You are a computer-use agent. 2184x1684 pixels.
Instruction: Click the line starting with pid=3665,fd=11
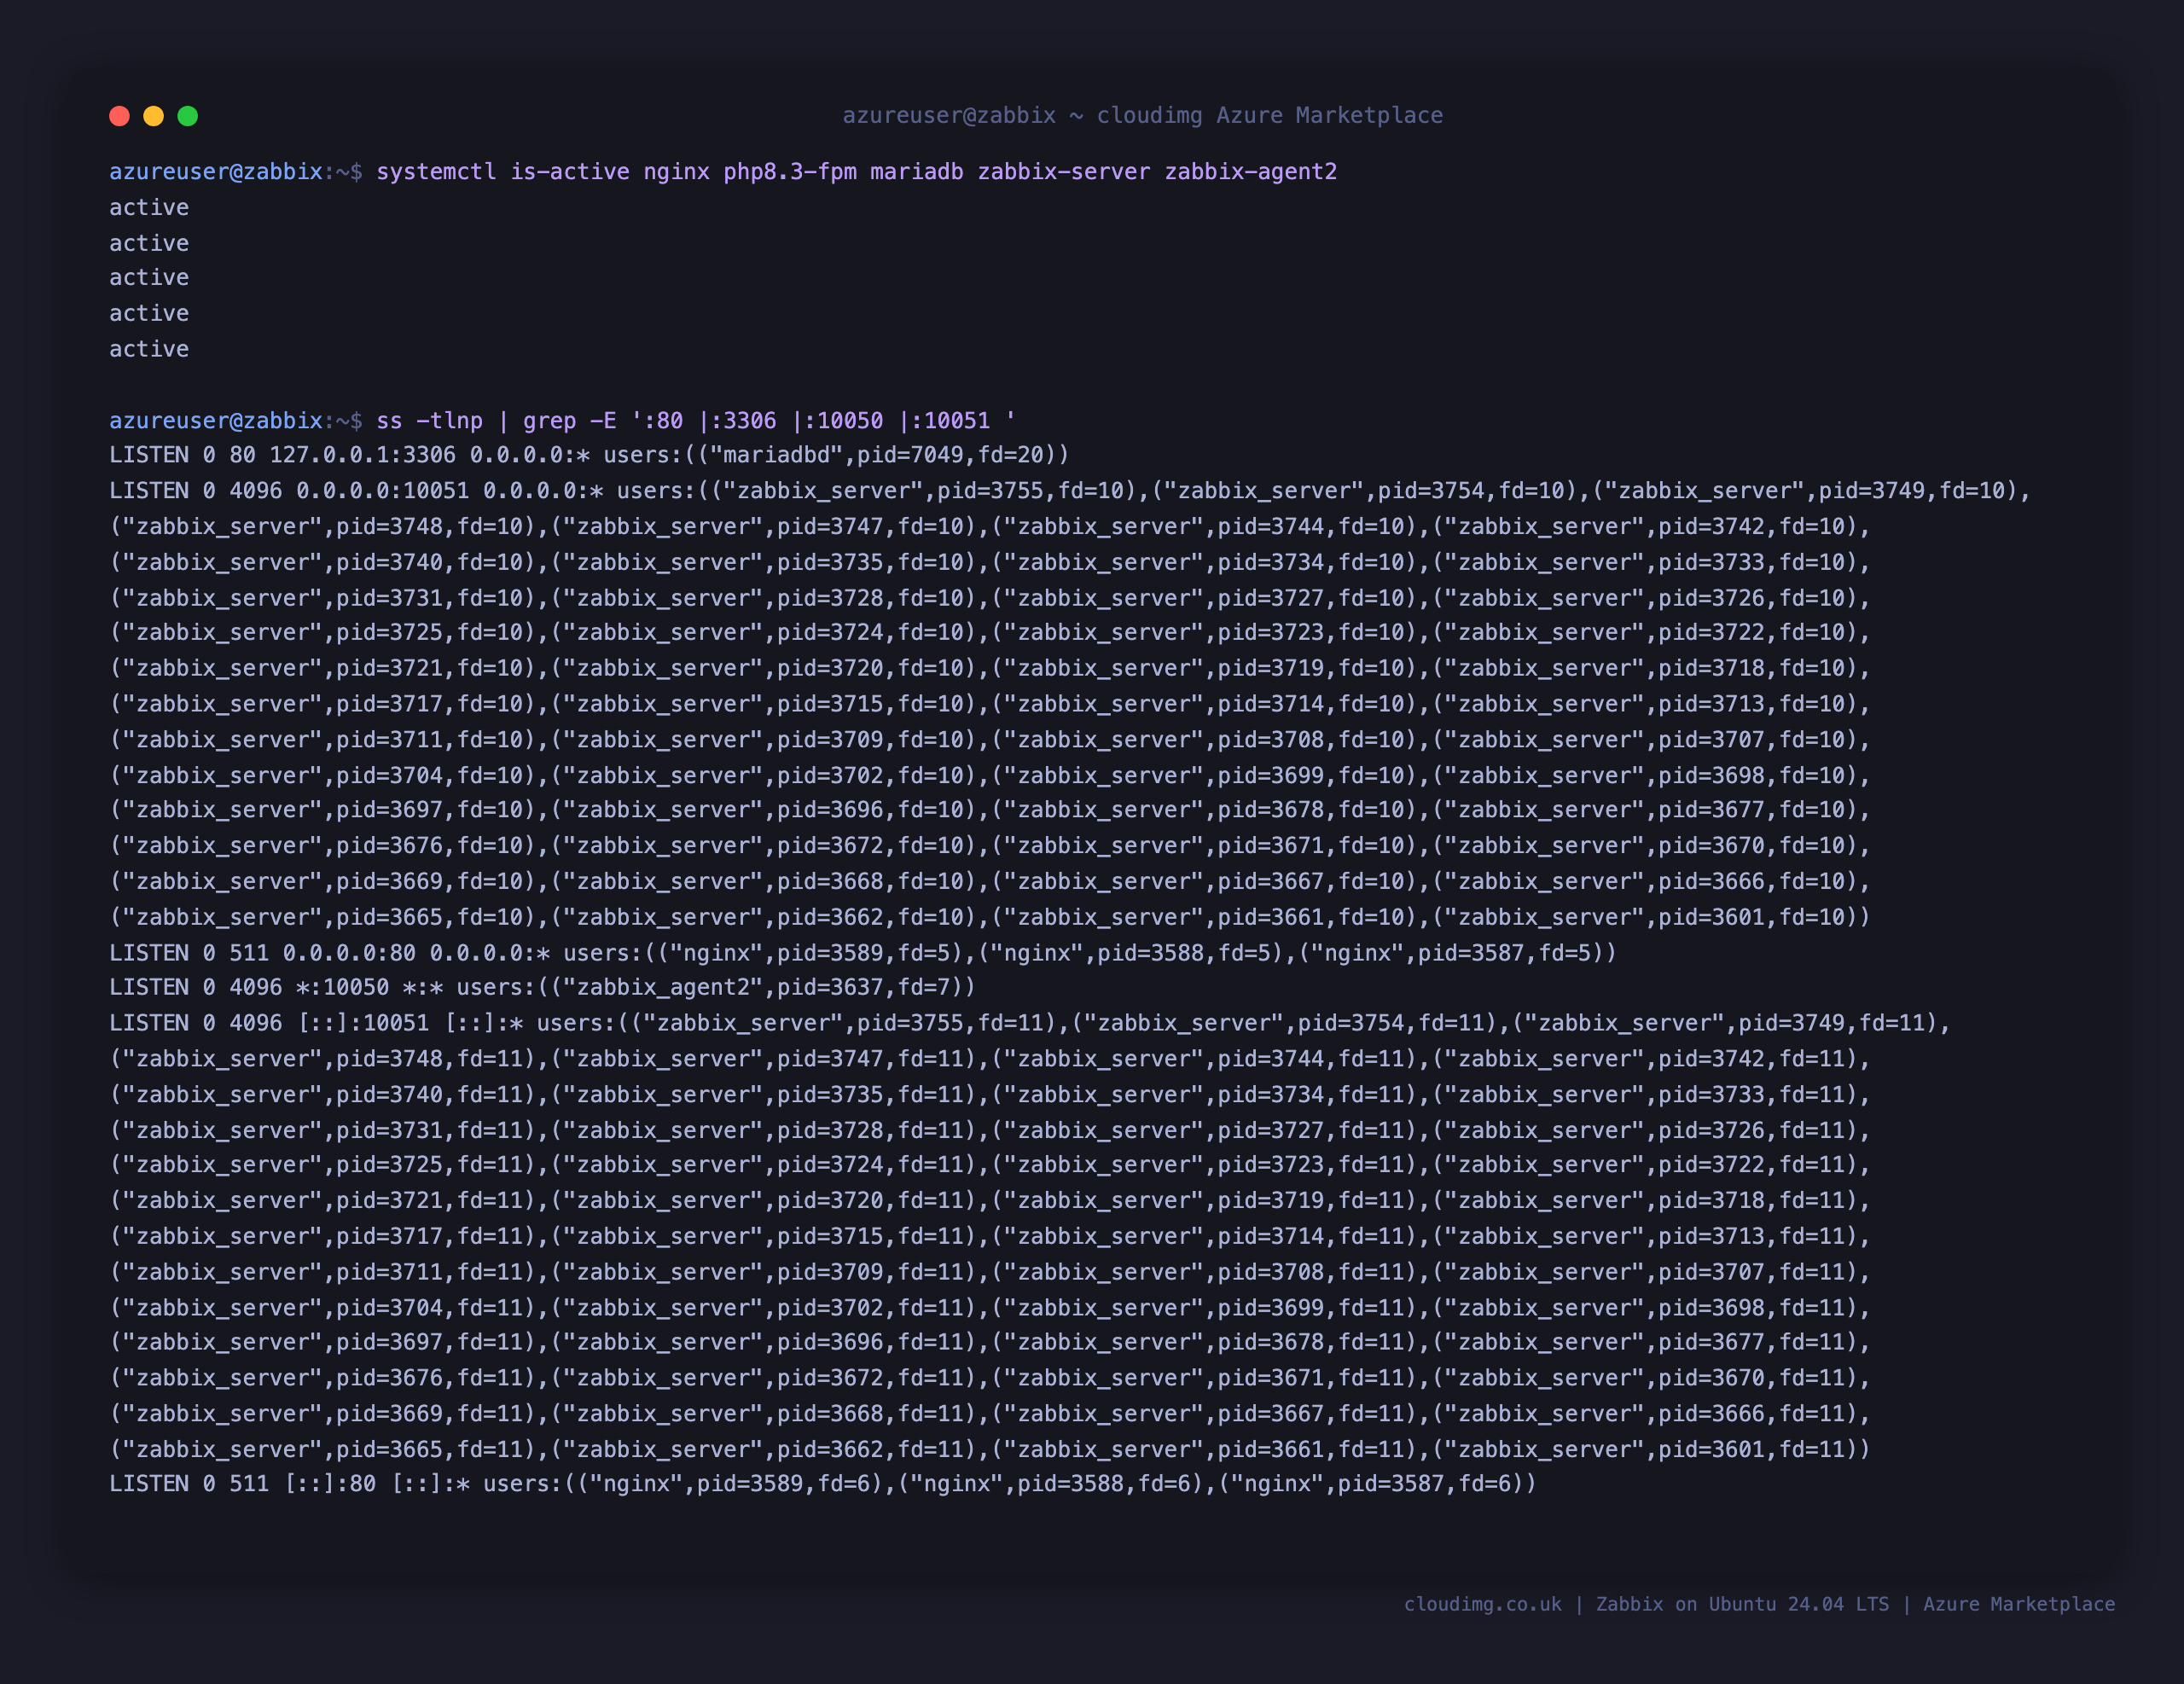point(990,1449)
